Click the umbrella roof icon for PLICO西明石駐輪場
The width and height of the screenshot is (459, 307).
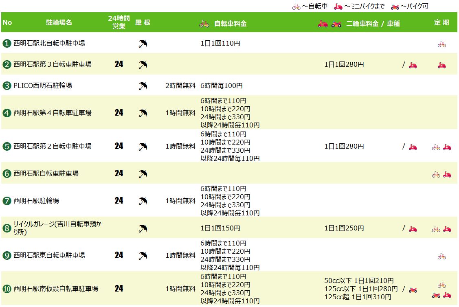[143, 86]
